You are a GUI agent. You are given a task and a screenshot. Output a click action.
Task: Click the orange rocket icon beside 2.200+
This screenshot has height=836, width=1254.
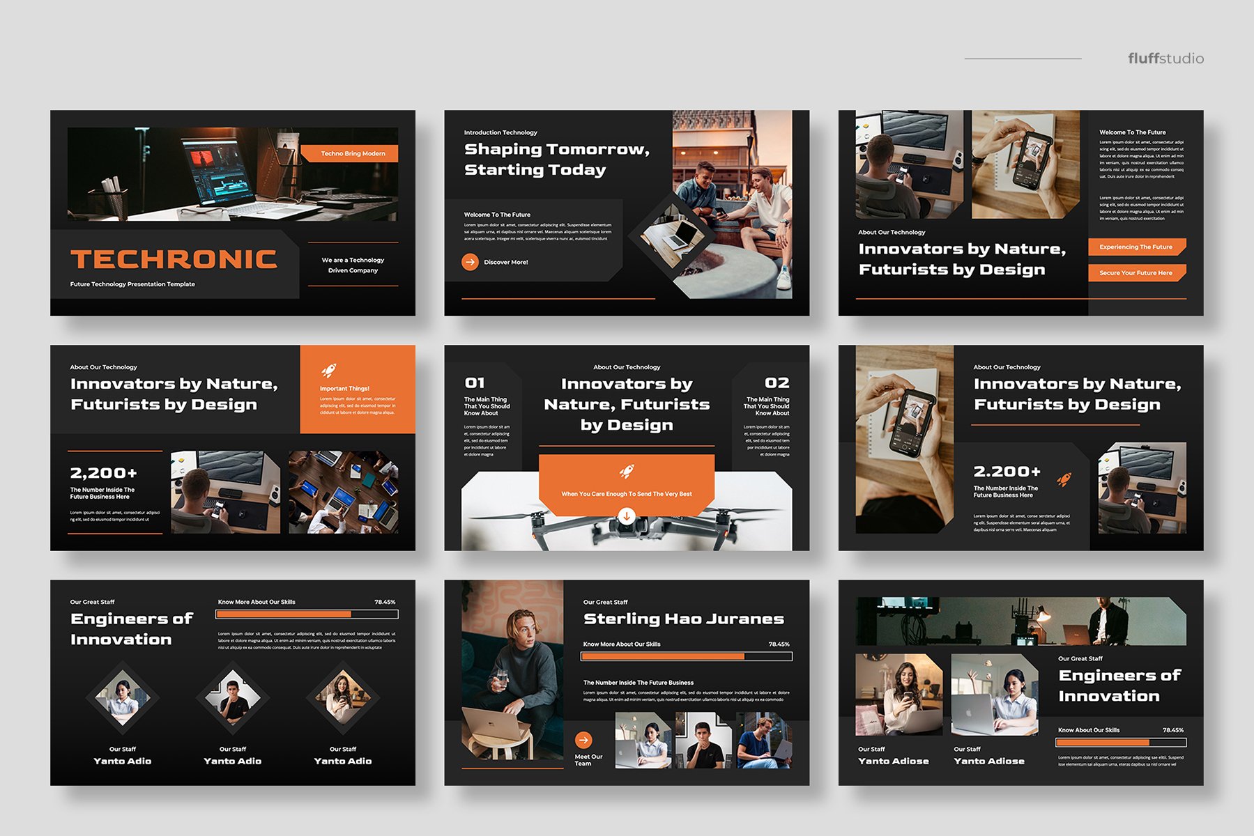point(1064,479)
